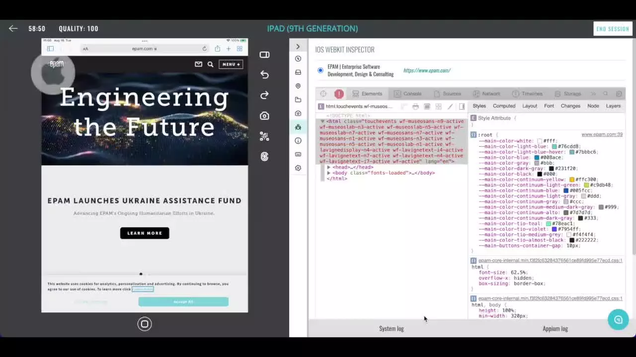Screen dimensions: 636x357
Task: Click the #ffc300 yellow color swatch
Action: [572, 179]
